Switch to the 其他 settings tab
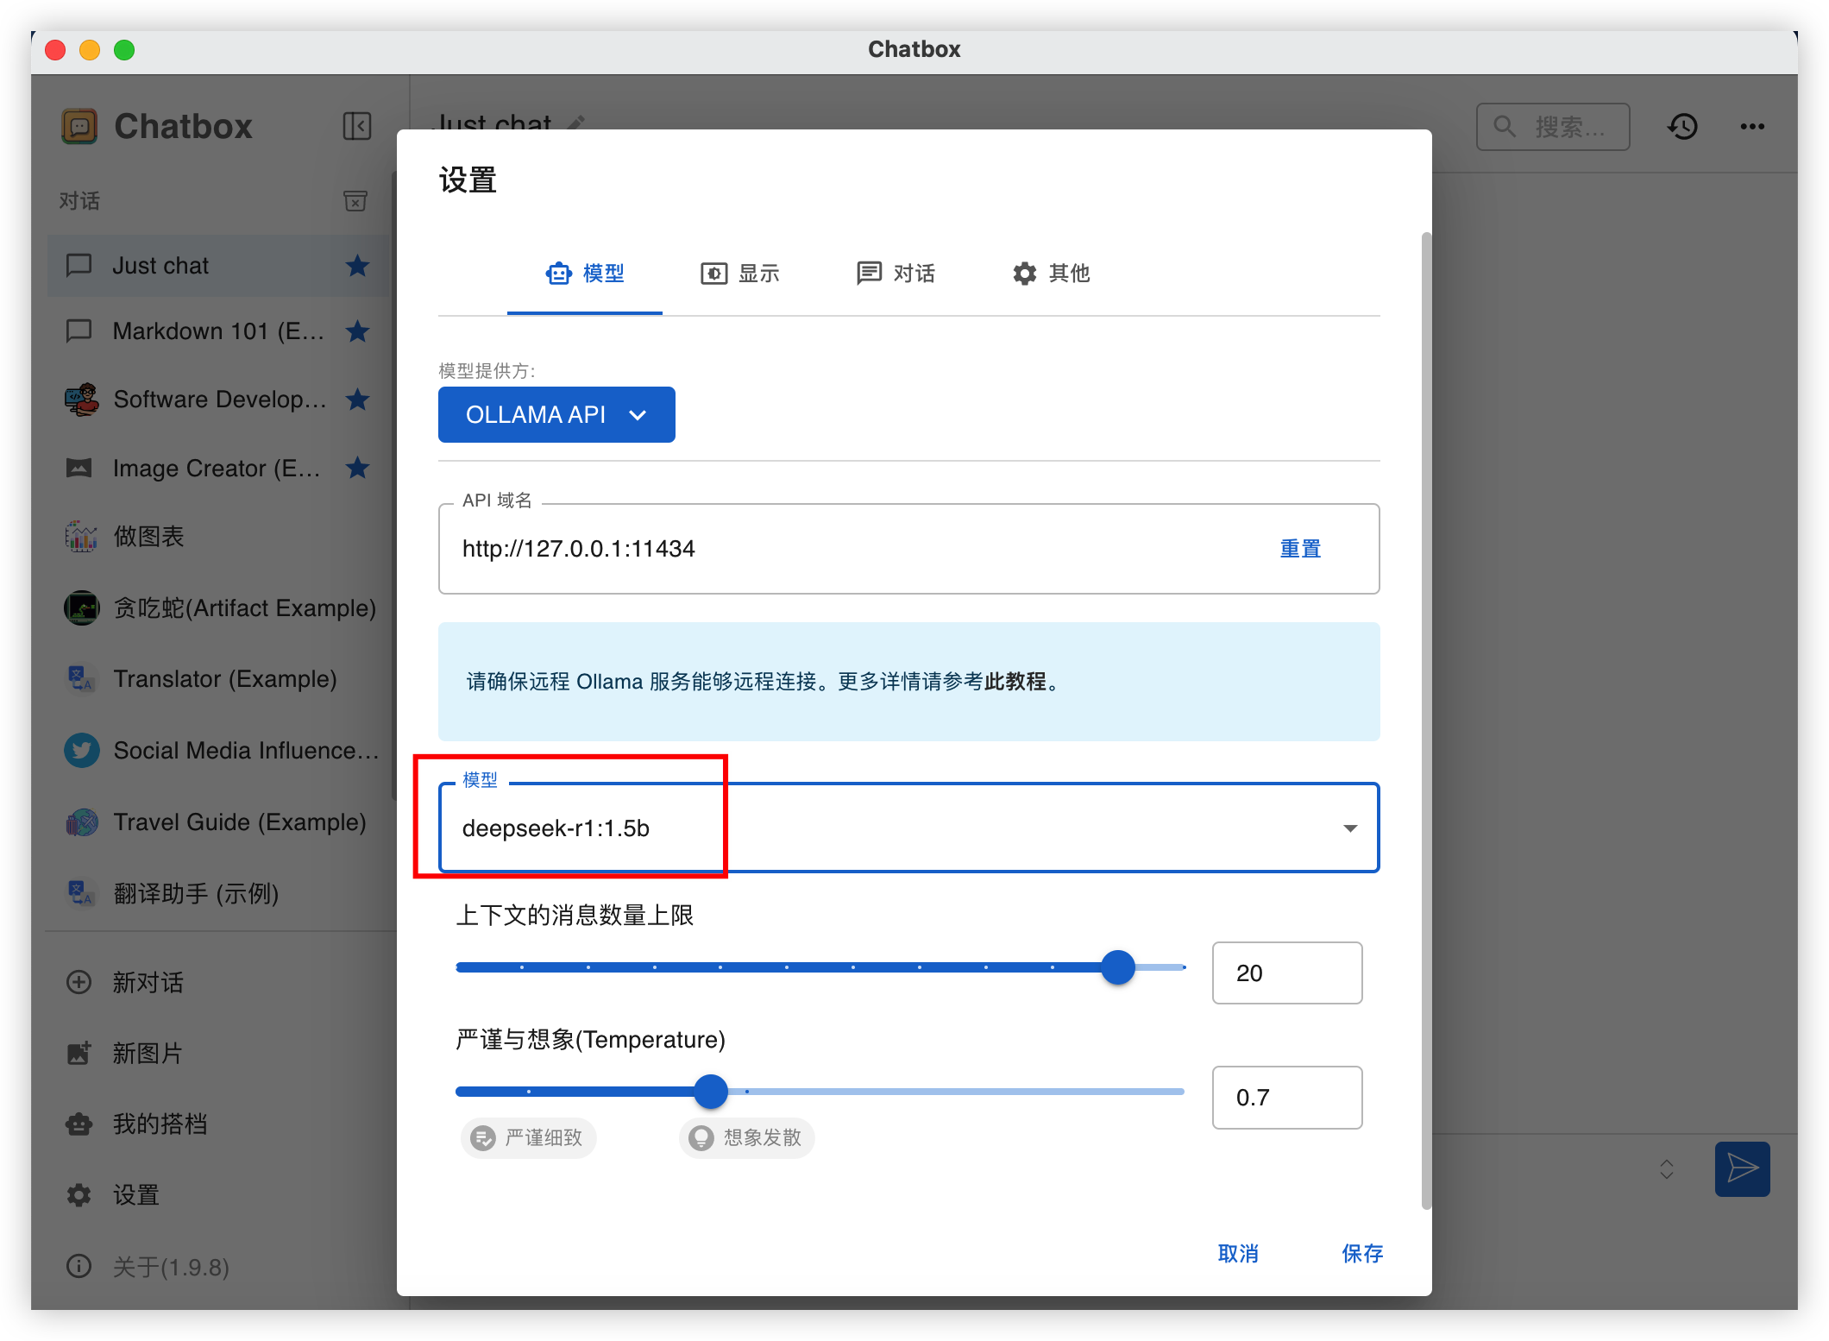This screenshot has width=1829, height=1341. pyautogui.click(x=1051, y=274)
